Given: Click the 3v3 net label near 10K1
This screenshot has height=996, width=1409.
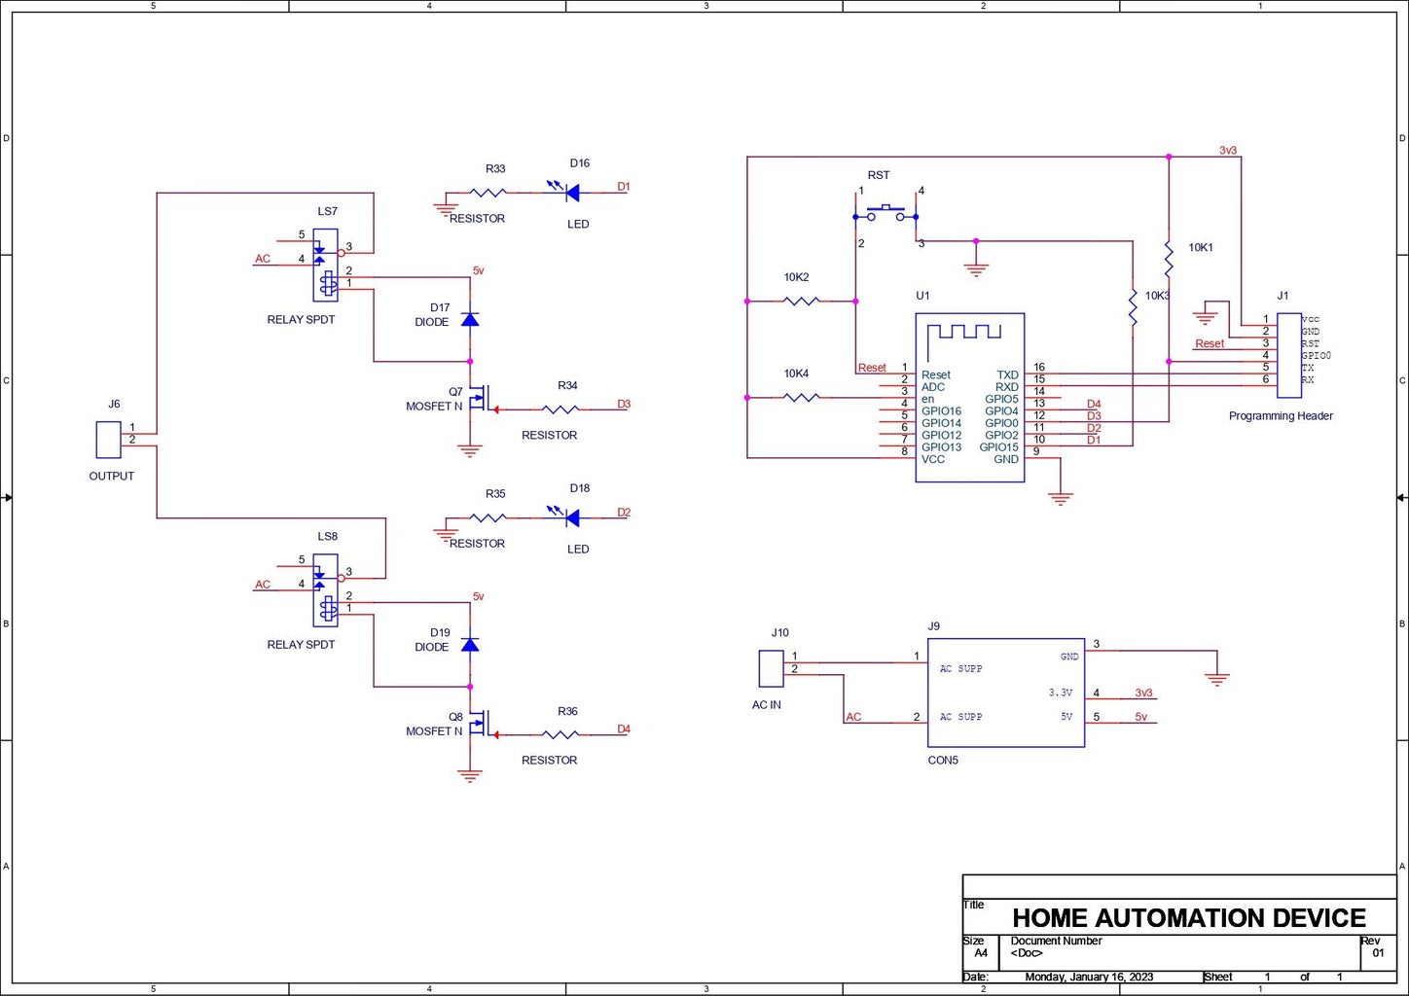Looking at the screenshot, I should pyautogui.click(x=1227, y=151).
